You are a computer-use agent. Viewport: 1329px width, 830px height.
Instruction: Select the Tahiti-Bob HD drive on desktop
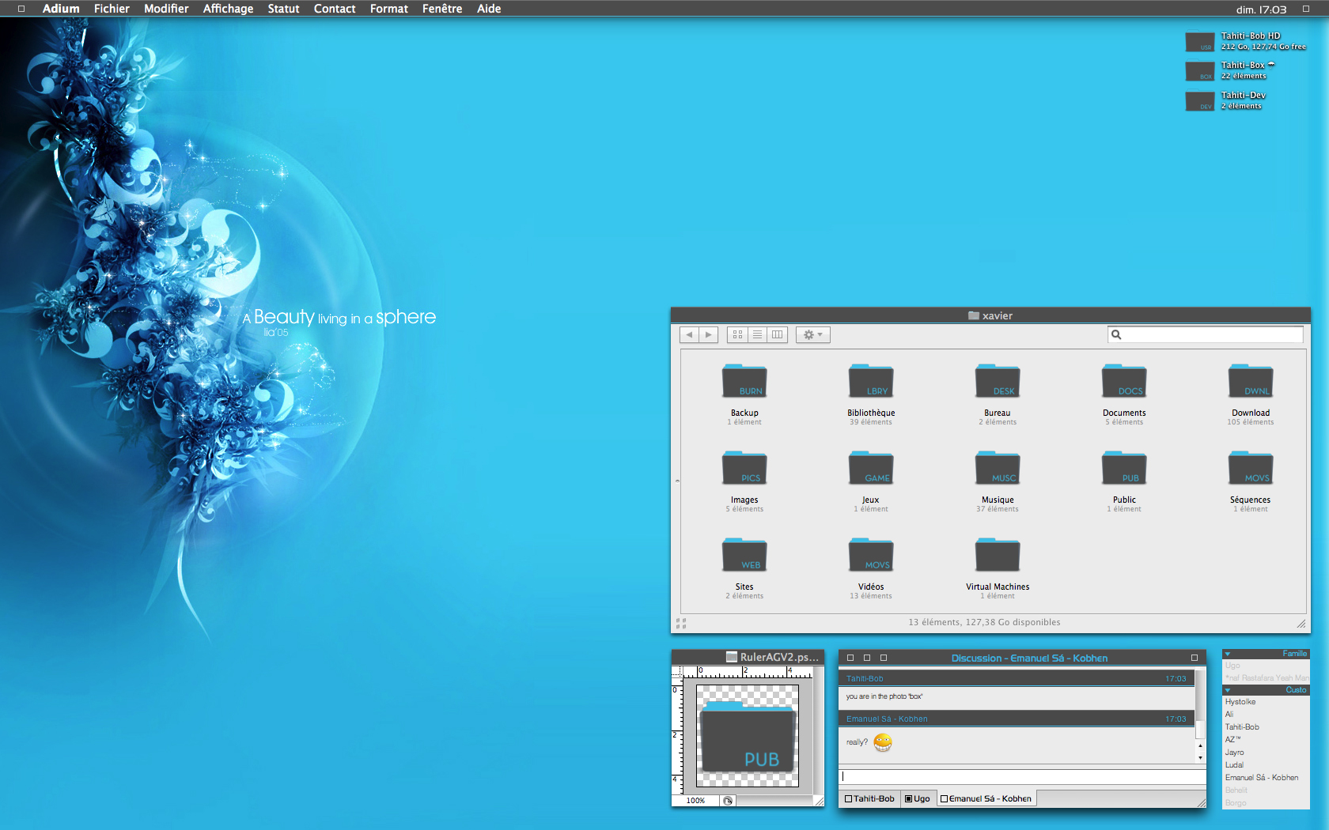[1200, 42]
